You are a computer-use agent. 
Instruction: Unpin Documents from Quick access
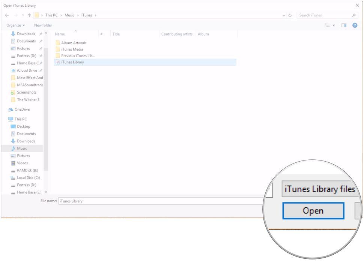pyautogui.click(x=41, y=41)
